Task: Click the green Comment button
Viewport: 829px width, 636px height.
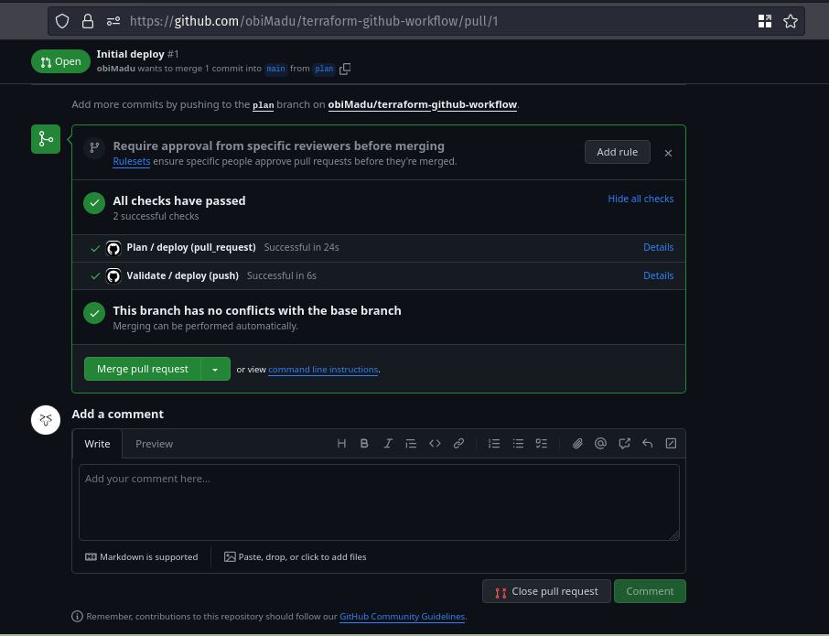Action: [x=650, y=591]
